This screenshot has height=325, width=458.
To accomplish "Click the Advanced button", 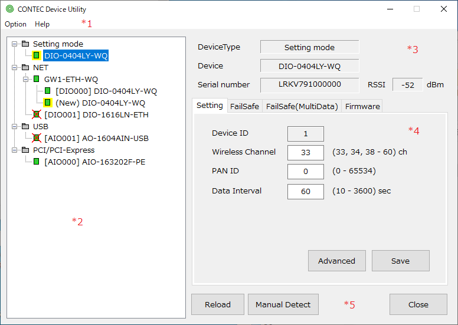I will click(x=337, y=261).
